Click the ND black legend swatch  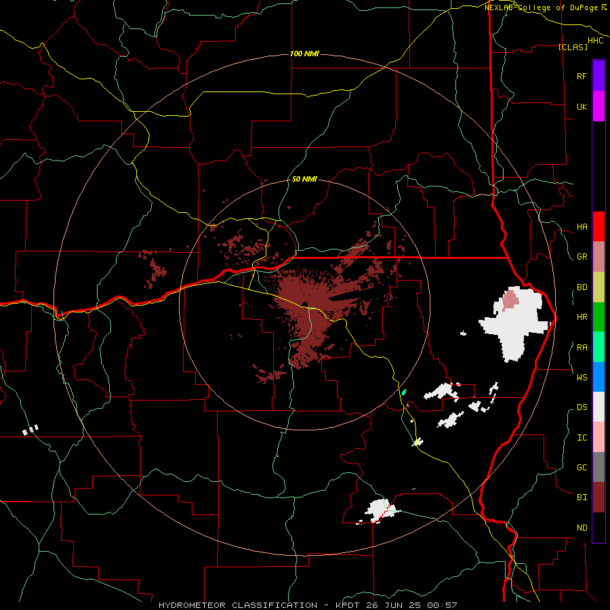[x=598, y=527]
